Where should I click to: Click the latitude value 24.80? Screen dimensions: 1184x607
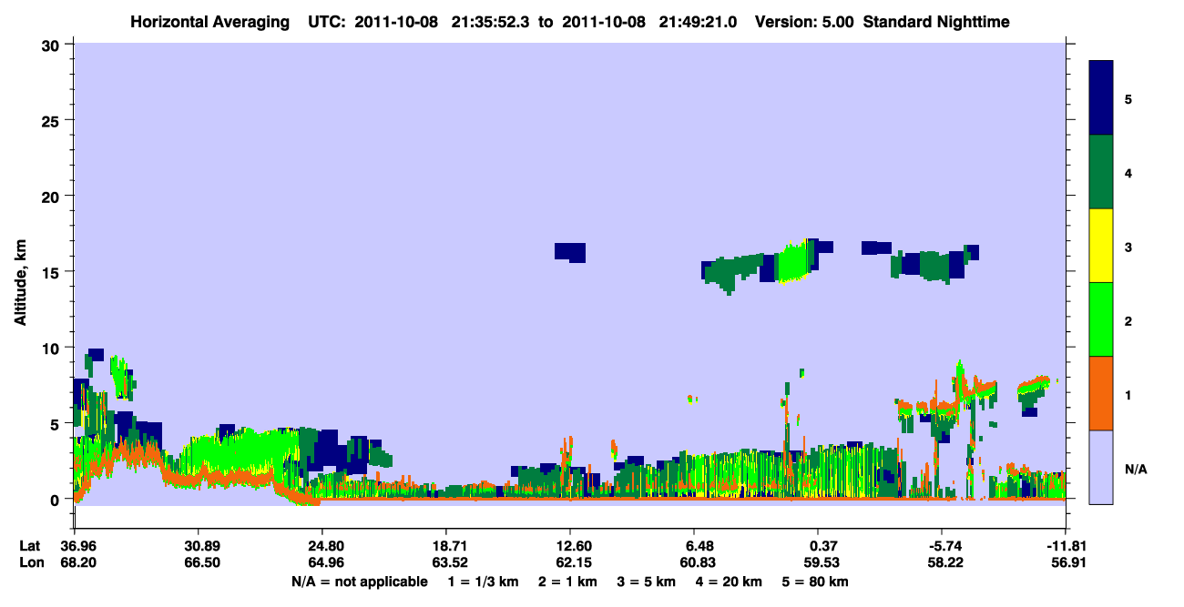click(x=326, y=546)
